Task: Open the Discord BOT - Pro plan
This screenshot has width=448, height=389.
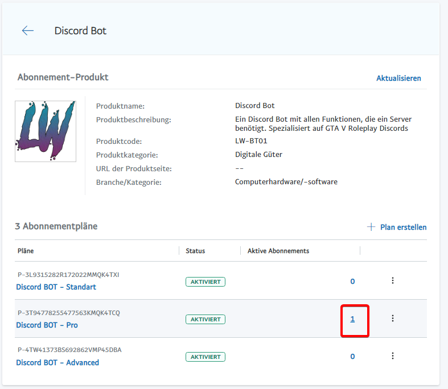Action: click(x=47, y=325)
